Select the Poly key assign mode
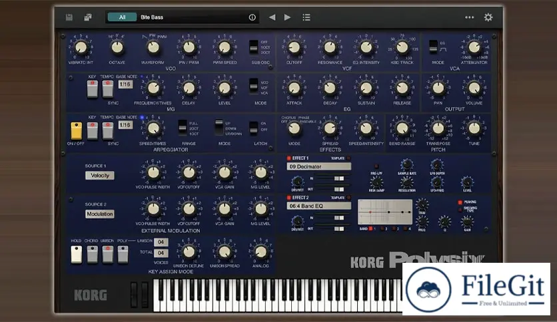Screen dimensions: 557x322 coord(123,254)
